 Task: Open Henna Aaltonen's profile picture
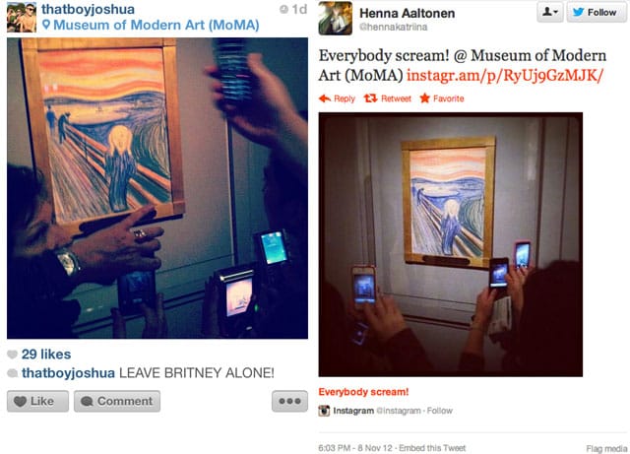coord(336,18)
